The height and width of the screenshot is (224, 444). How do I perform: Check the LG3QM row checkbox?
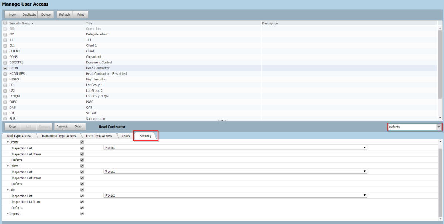click(x=5, y=96)
